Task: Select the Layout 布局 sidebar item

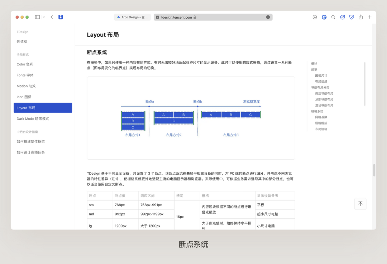Action: (x=43, y=108)
